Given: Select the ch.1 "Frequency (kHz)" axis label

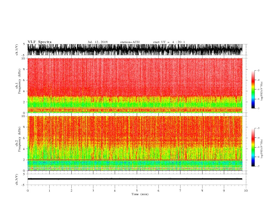Looking at the screenshot, I should pos(19,81).
